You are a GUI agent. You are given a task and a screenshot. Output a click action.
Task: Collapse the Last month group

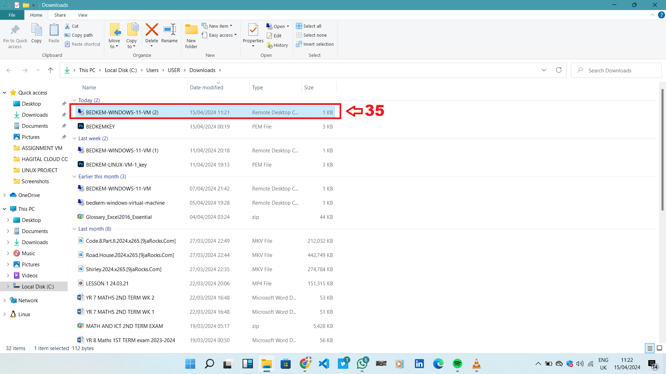tap(74, 229)
